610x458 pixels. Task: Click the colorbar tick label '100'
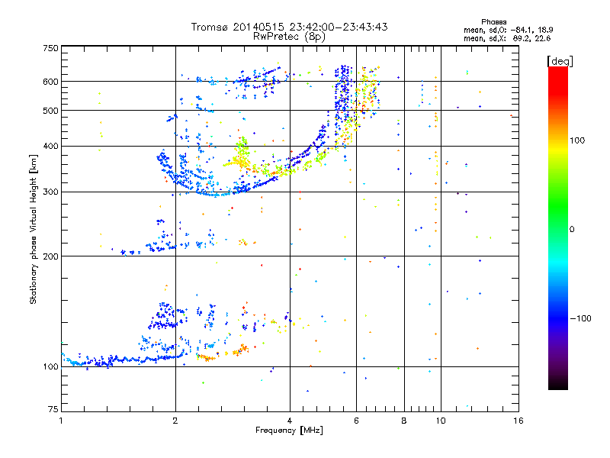(577, 140)
